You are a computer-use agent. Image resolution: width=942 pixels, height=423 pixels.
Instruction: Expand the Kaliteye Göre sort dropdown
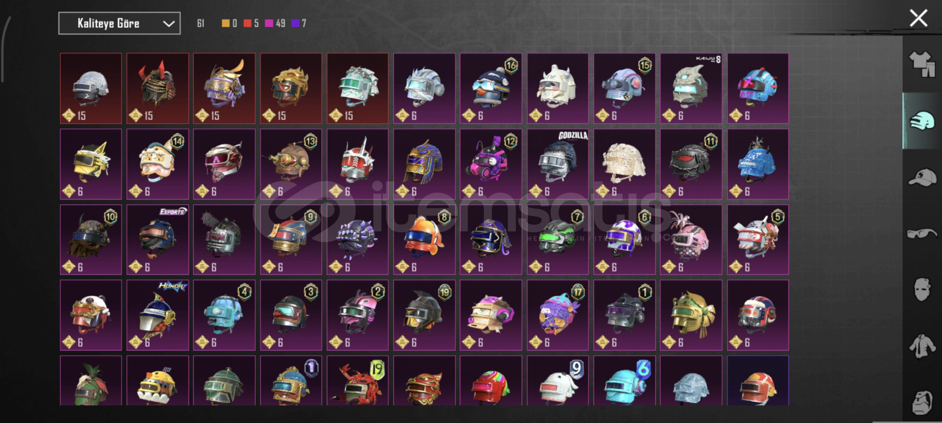click(119, 23)
